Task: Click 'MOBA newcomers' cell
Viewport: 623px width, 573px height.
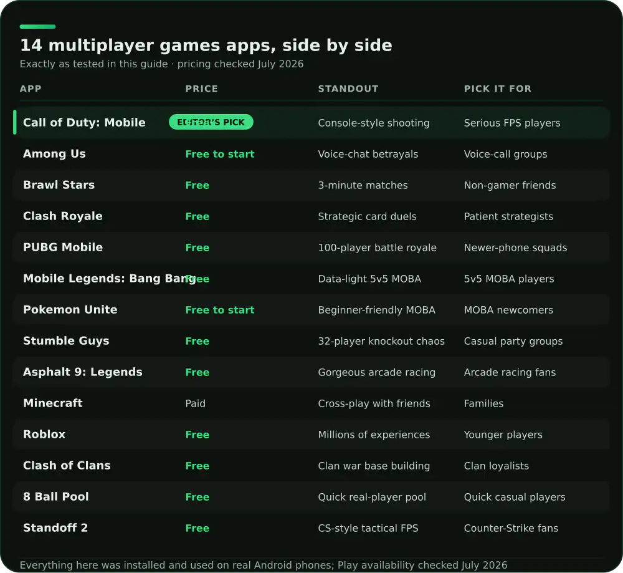Action: [508, 310]
